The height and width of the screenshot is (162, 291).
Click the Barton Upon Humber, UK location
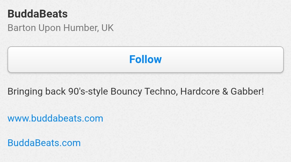point(61,28)
